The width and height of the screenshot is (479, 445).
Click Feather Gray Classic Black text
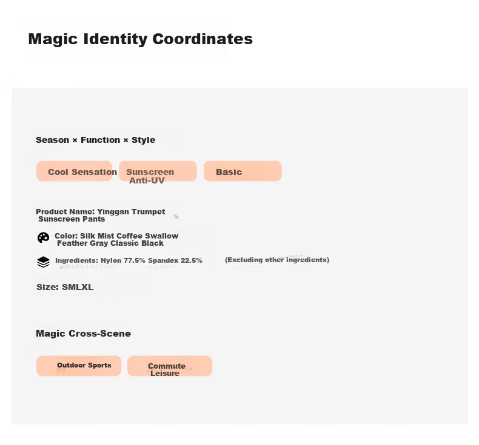click(110, 243)
